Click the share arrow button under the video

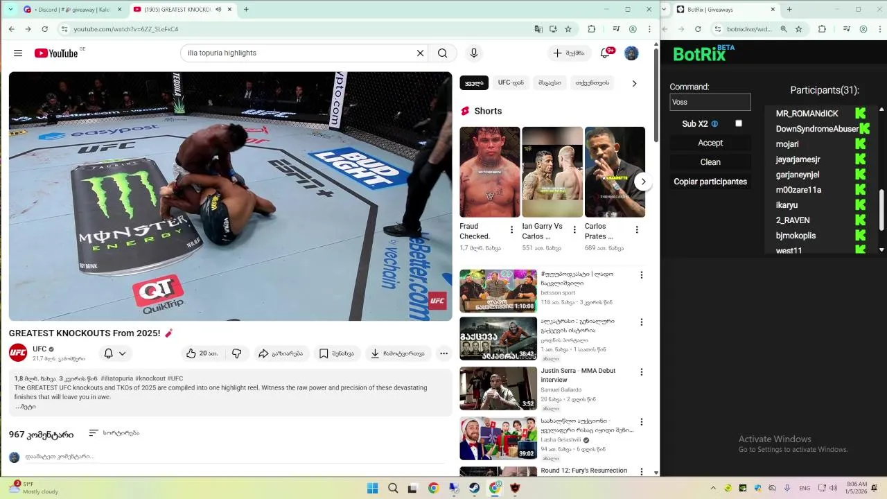coord(281,353)
